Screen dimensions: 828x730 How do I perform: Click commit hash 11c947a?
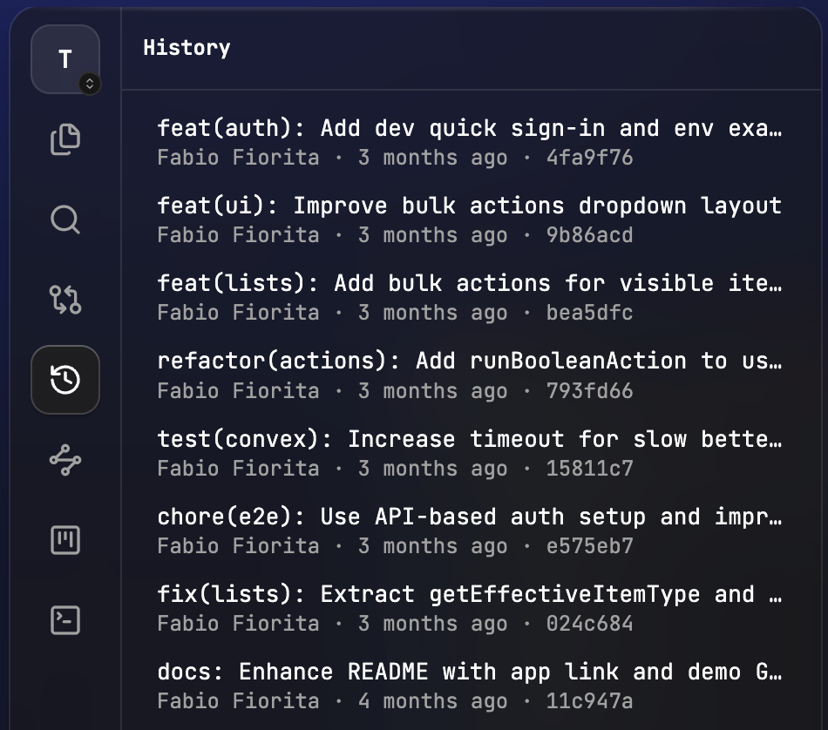pyautogui.click(x=589, y=701)
